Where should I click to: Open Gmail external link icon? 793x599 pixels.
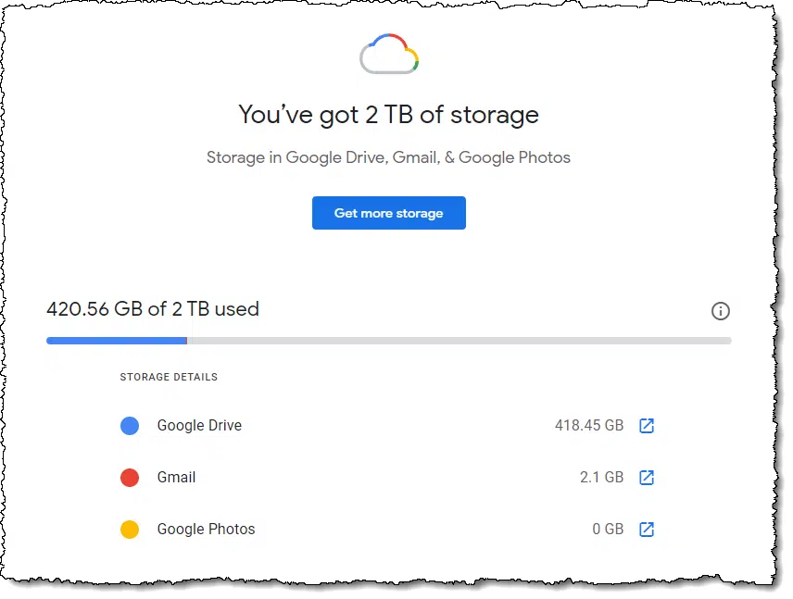point(647,477)
